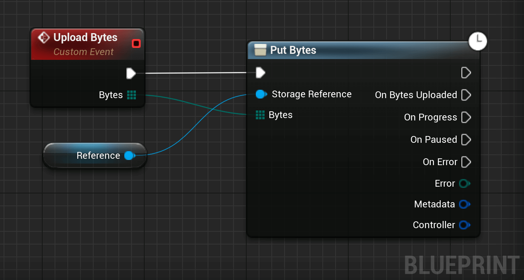Image resolution: width=524 pixels, height=280 pixels.
Task: Click the Controller output pin
Action: point(464,225)
